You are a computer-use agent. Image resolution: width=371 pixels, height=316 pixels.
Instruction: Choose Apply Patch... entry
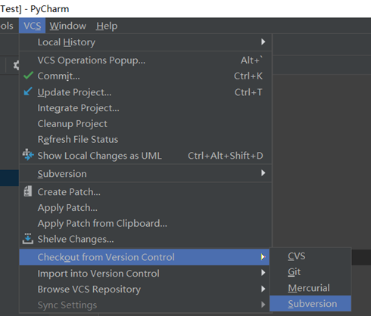click(145, 208)
